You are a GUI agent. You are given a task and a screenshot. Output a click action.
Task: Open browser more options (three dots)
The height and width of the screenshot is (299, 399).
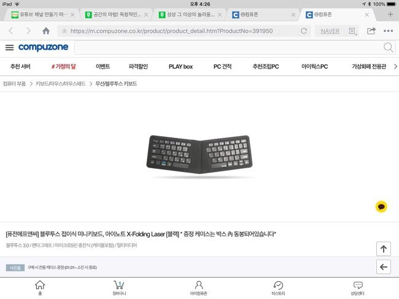388,31
